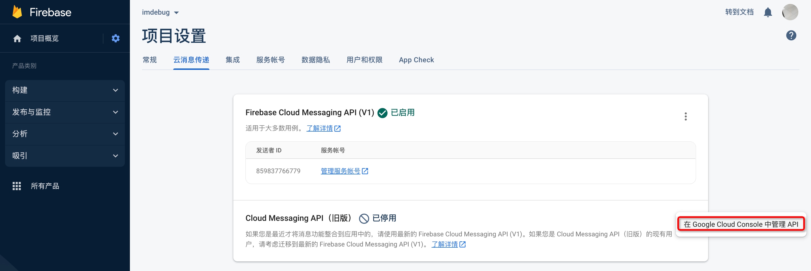Open project settings gear icon
Viewport: 811px width, 271px height.
pyautogui.click(x=116, y=38)
